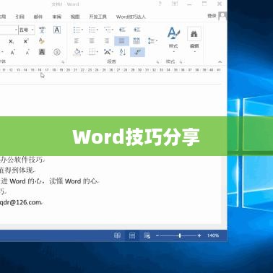The width and height of the screenshot is (273, 273).
Task: Toggle show paragraph marks
Action: pos(137,52)
